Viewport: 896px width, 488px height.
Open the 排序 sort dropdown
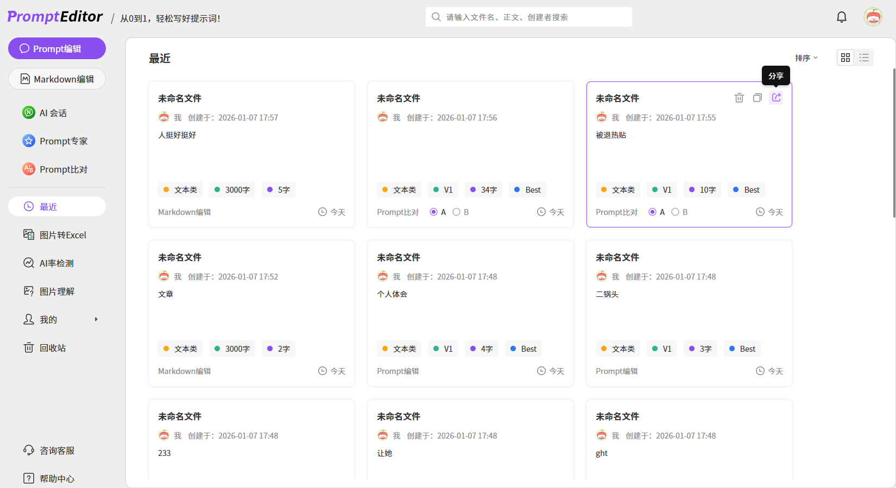[x=806, y=58]
